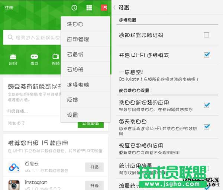Select 应用管理 menu entry
This screenshot has width=223, height=190.
click(85, 39)
